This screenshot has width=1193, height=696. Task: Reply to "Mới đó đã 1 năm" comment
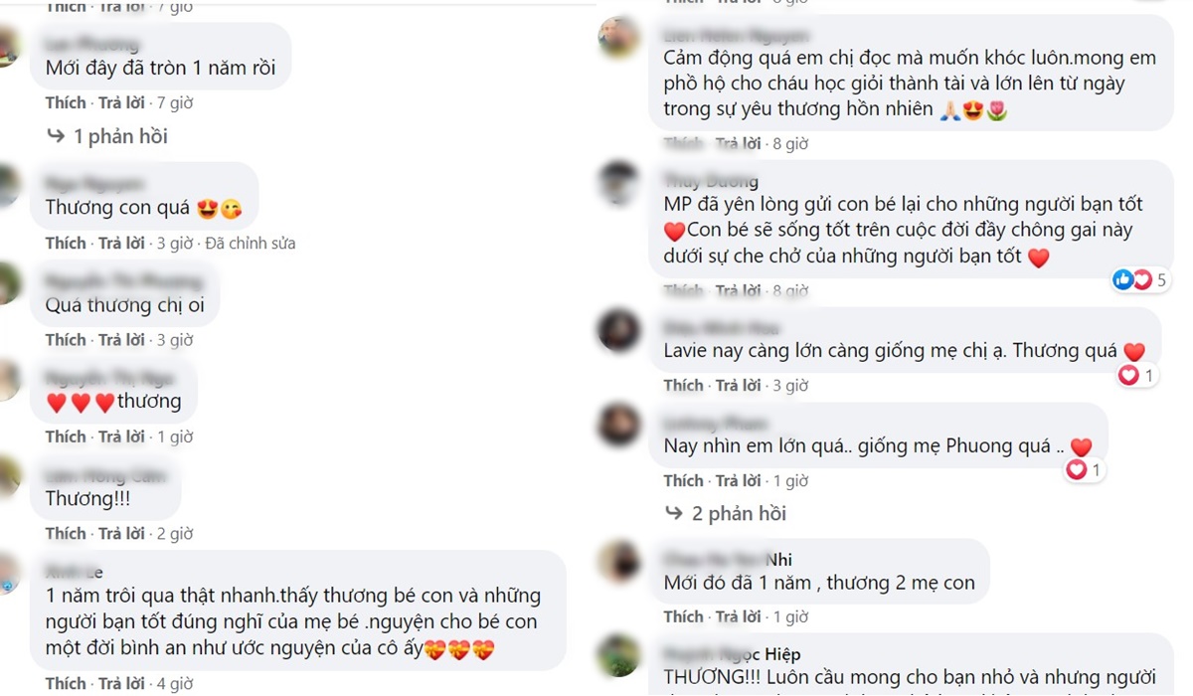pyautogui.click(x=740, y=616)
